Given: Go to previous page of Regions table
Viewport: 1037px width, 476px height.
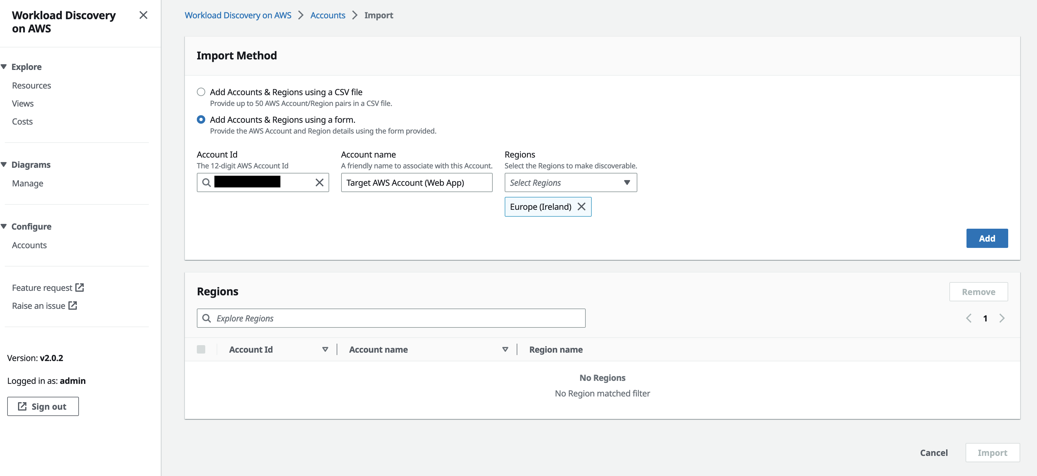Looking at the screenshot, I should (x=969, y=318).
